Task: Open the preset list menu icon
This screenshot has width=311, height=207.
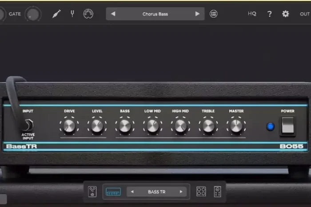Action: [214, 14]
